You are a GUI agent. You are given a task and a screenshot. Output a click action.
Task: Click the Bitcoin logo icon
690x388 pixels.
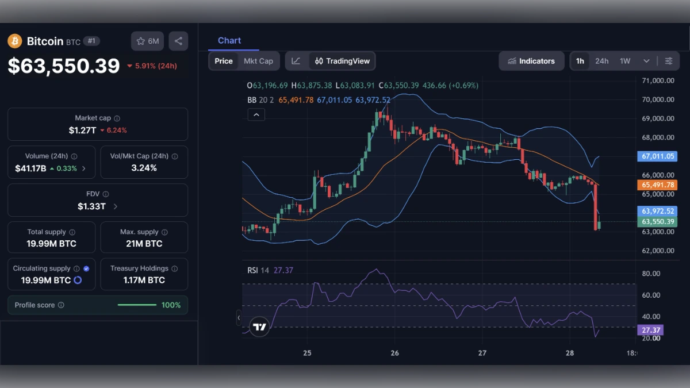(14, 41)
